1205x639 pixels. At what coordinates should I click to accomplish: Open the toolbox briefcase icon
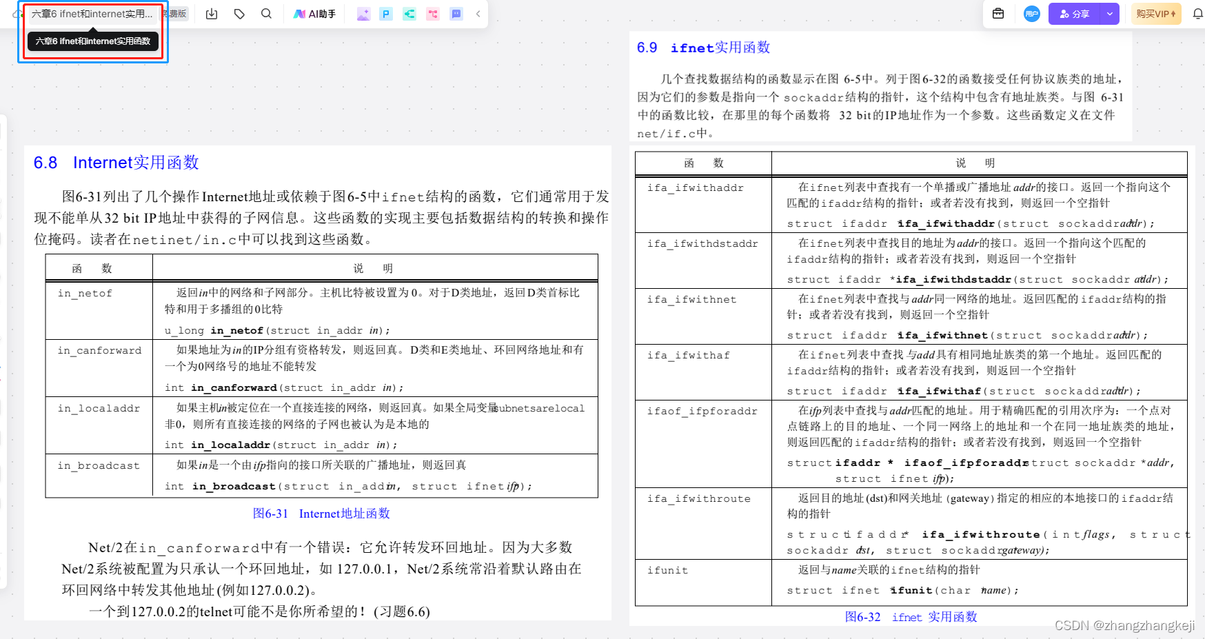tap(998, 14)
